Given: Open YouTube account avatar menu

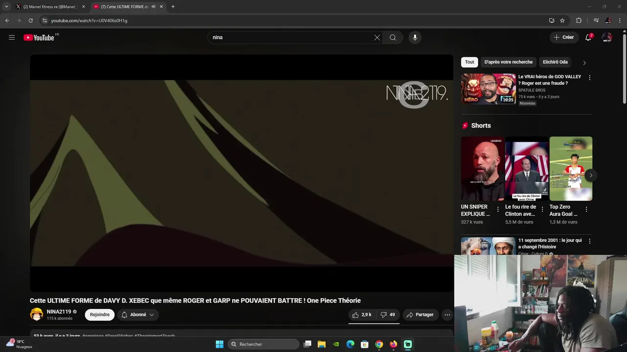Looking at the screenshot, I should (x=607, y=37).
